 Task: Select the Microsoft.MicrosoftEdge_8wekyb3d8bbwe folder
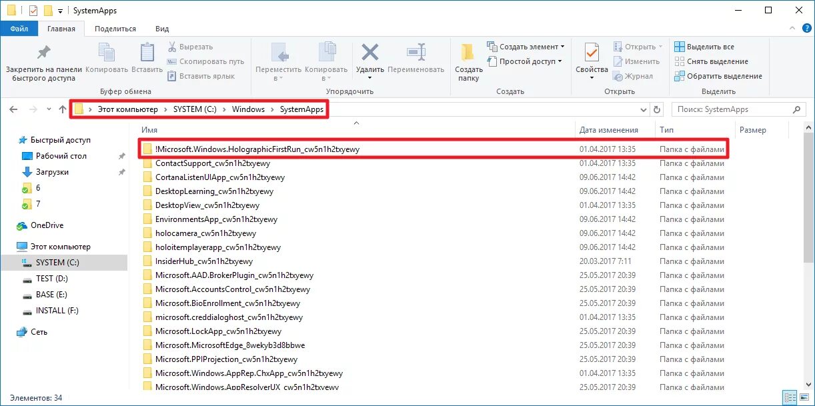click(230, 345)
